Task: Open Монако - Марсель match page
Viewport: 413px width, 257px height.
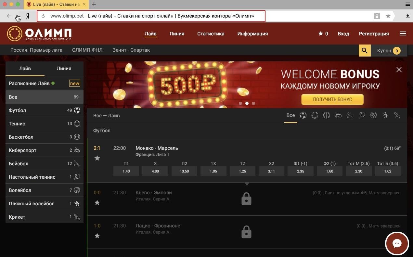Action: pos(157,148)
